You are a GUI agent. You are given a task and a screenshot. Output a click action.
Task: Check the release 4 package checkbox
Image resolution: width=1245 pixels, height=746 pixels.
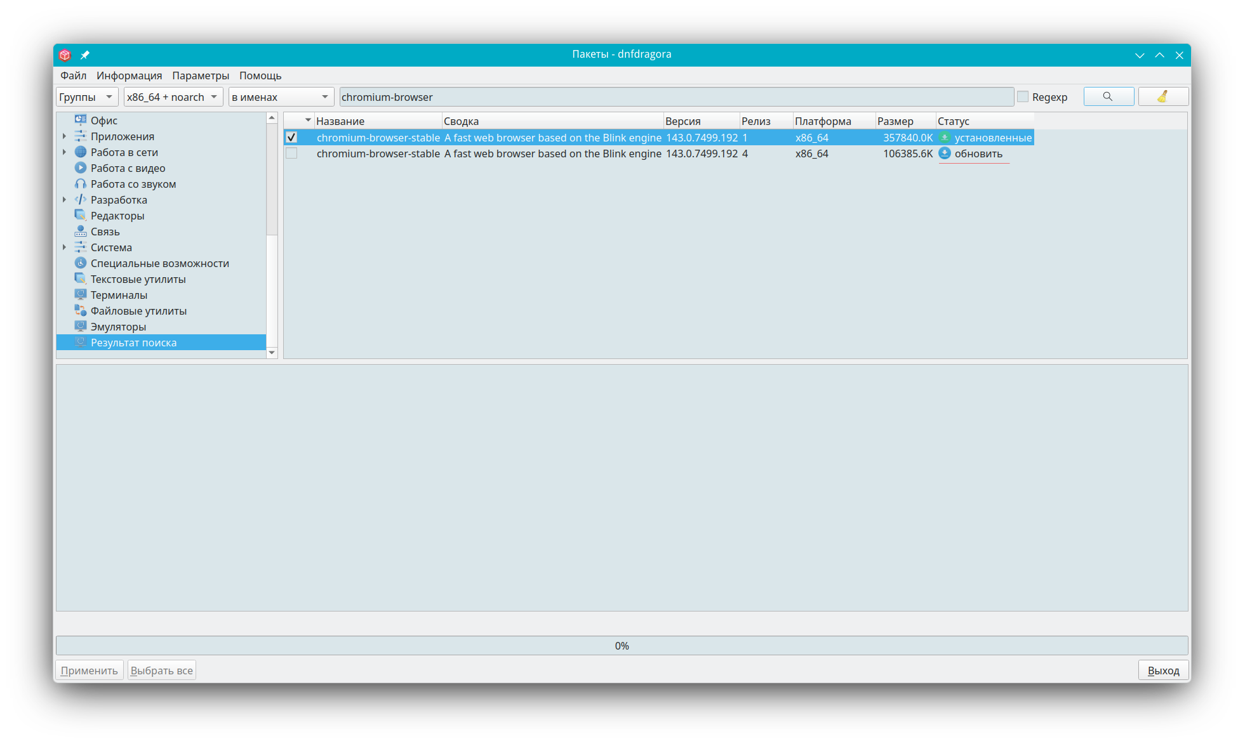[x=291, y=154]
